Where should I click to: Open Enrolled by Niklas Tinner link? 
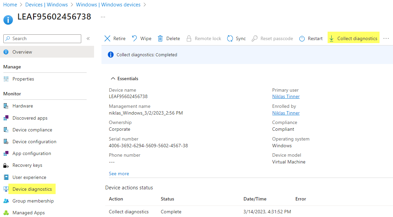[x=286, y=113]
